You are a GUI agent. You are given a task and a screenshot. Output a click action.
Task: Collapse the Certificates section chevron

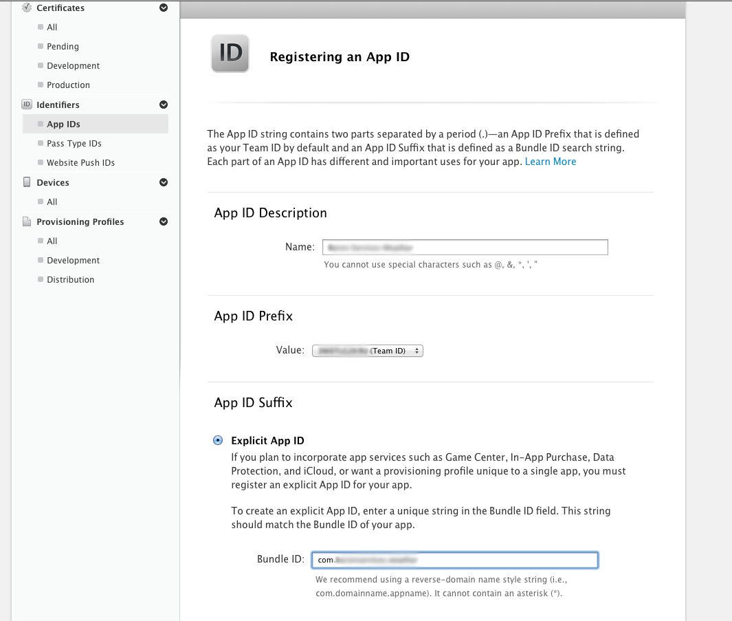tap(164, 8)
